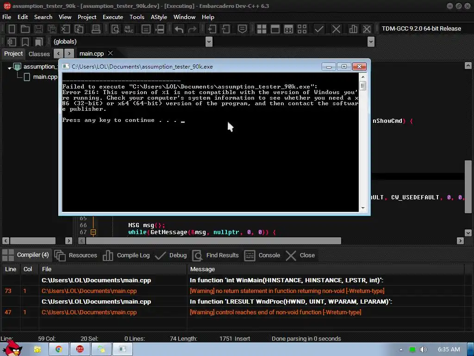
Task: Click the Indent toolbar icon
Action: (212, 29)
